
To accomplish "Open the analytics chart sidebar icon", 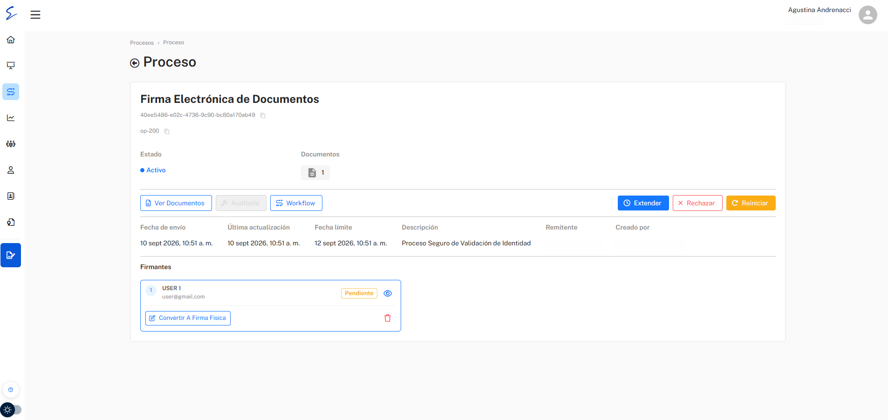I will pos(11,118).
